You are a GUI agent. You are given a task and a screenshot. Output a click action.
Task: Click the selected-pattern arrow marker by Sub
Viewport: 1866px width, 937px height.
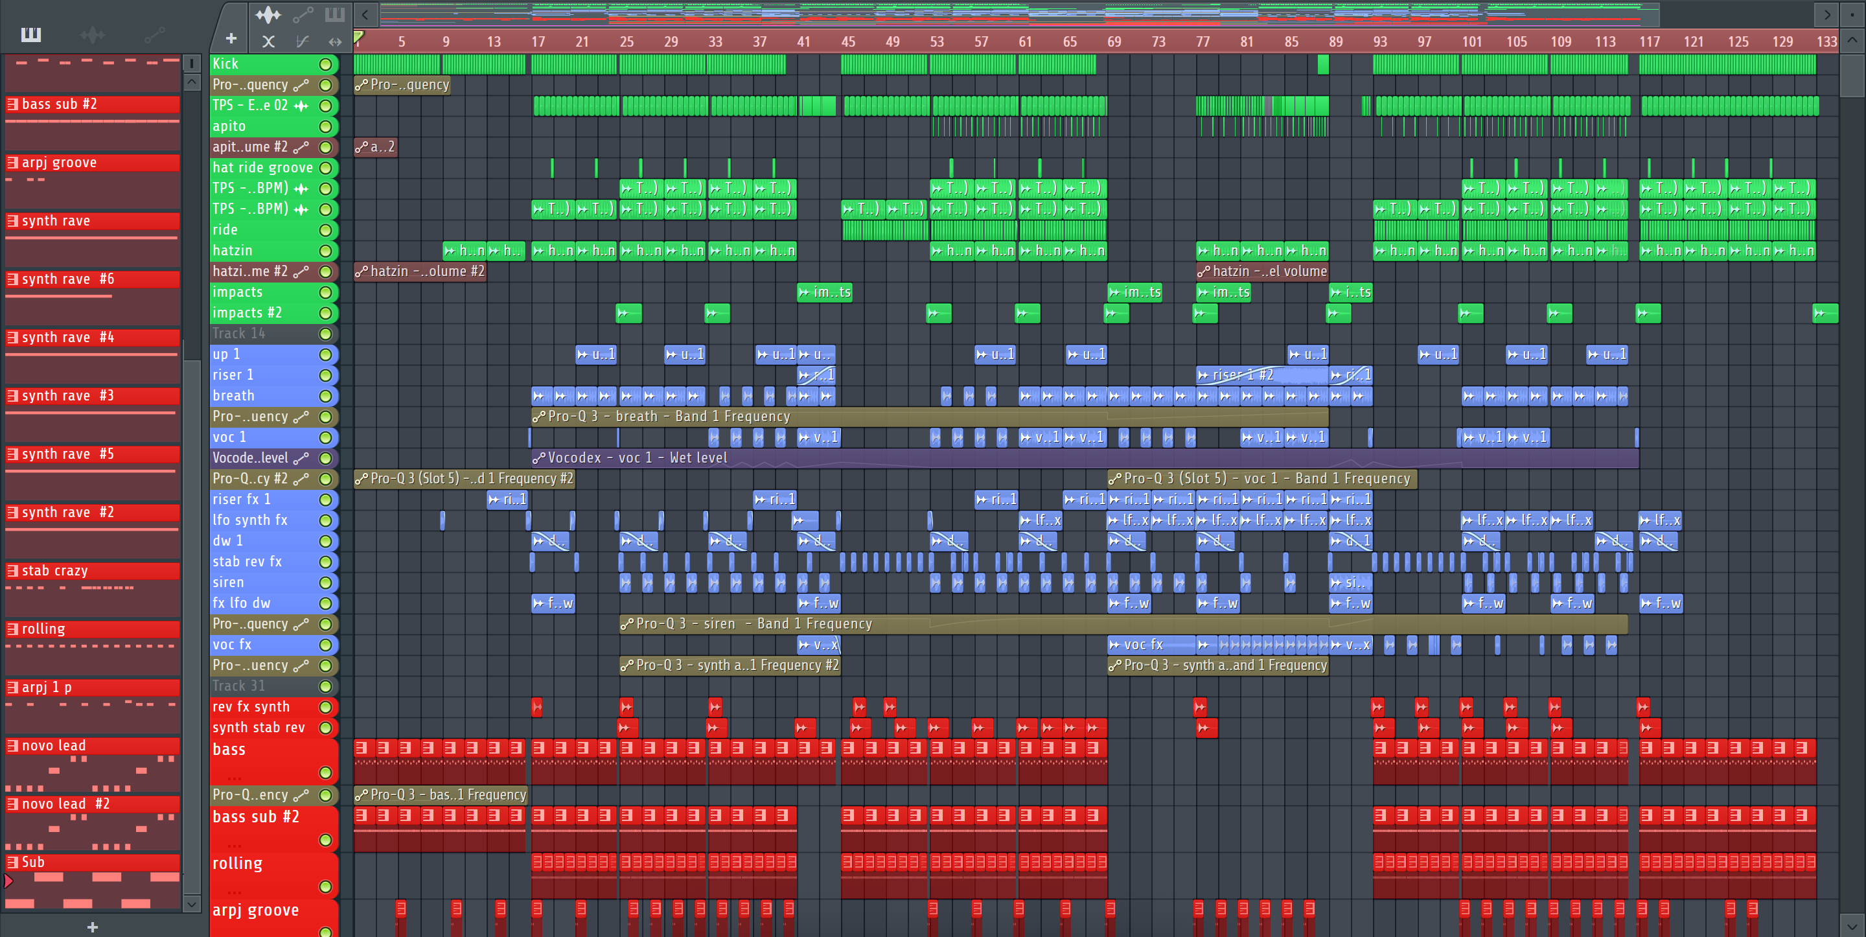(x=8, y=881)
